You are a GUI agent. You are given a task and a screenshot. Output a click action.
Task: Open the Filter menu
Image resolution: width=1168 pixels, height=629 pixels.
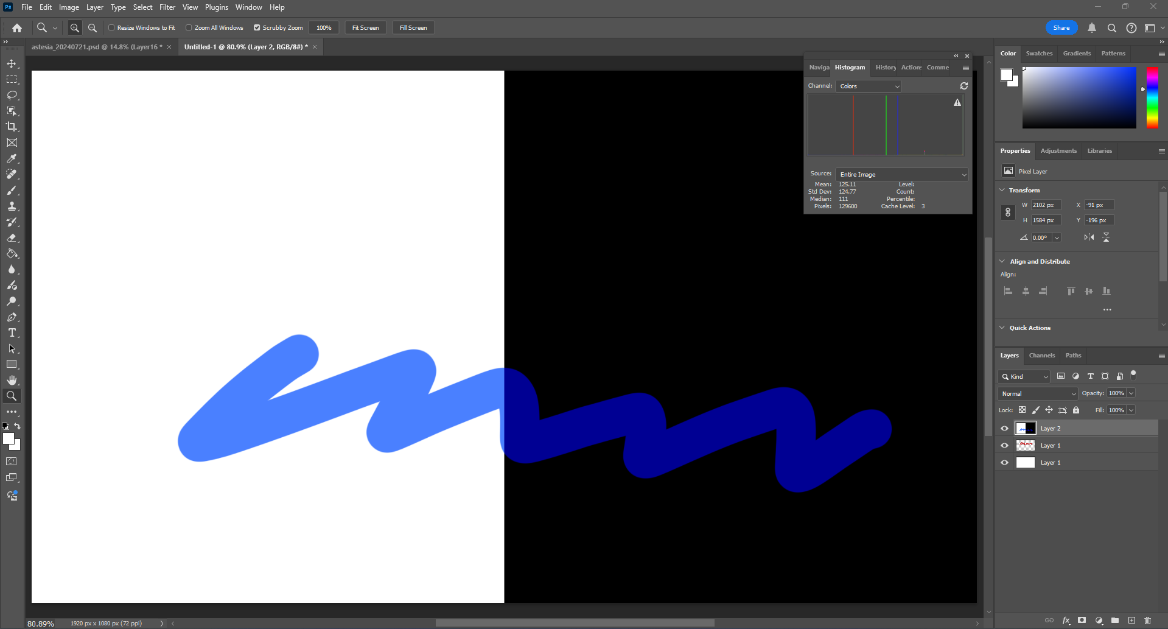167,7
